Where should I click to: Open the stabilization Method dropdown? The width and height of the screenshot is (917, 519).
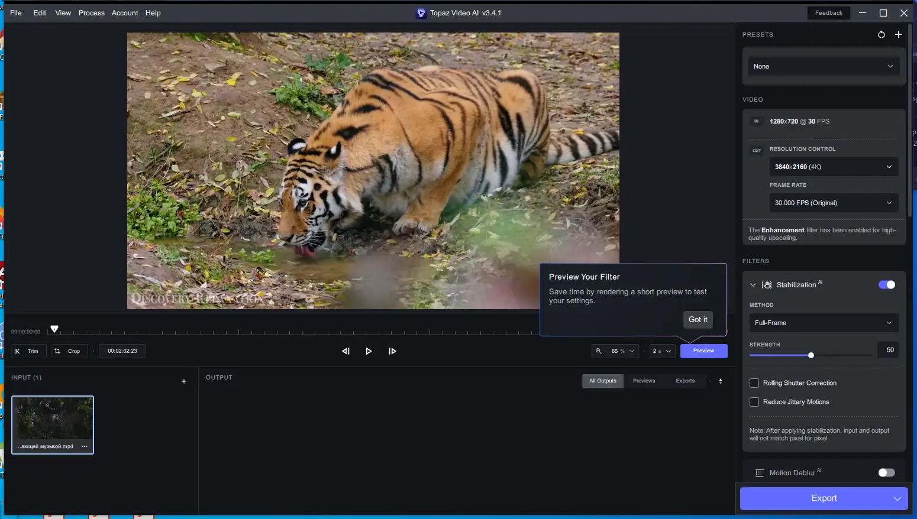[824, 323]
